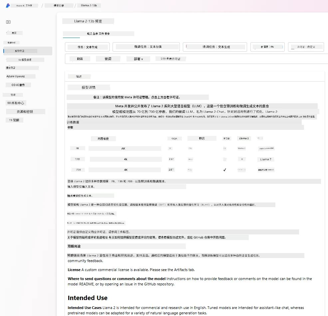Viewport: 328px width, 316px height.
Task: Select 快速开始 in the sidebar
Action: pyautogui.click(x=12, y=42)
